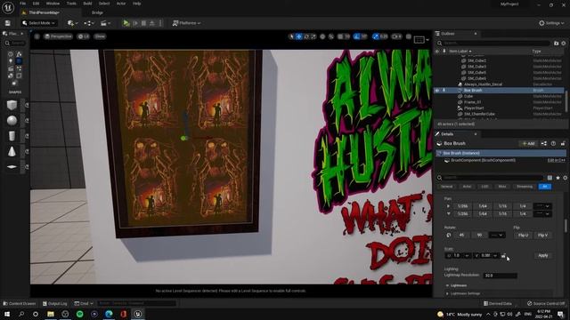The image size is (570, 320).
Task: Click the camera speed icon in viewport
Action: click(396, 36)
